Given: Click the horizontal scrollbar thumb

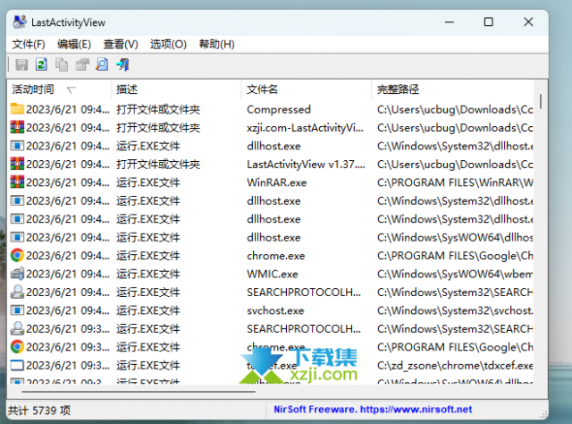Looking at the screenshot, I should pyautogui.click(x=139, y=392).
